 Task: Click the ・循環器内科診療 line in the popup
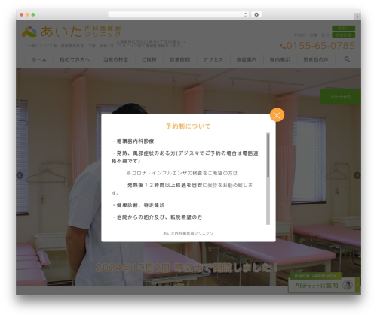133,141
